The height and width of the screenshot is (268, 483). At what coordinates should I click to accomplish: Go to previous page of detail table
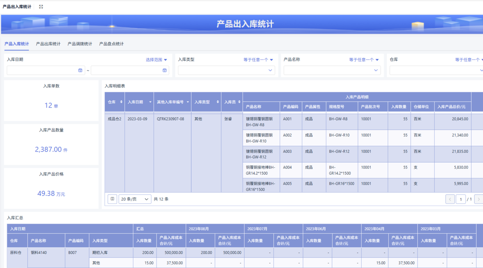(x=450, y=199)
